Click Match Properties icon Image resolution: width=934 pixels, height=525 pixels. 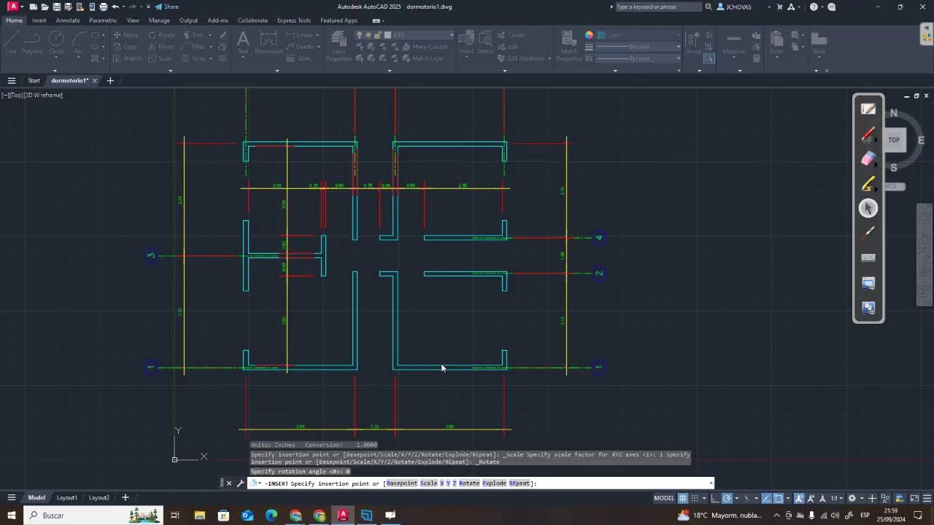pos(569,45)
